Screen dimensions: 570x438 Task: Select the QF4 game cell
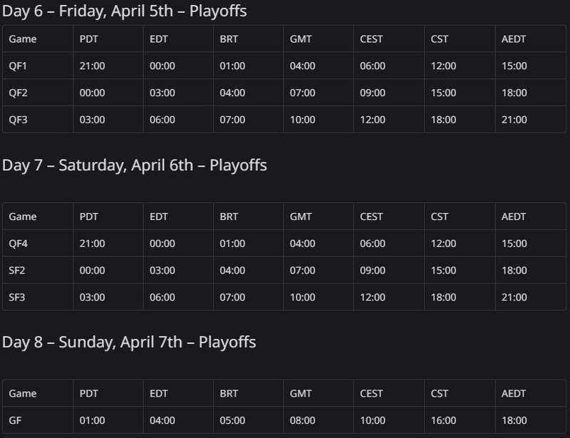38,243
